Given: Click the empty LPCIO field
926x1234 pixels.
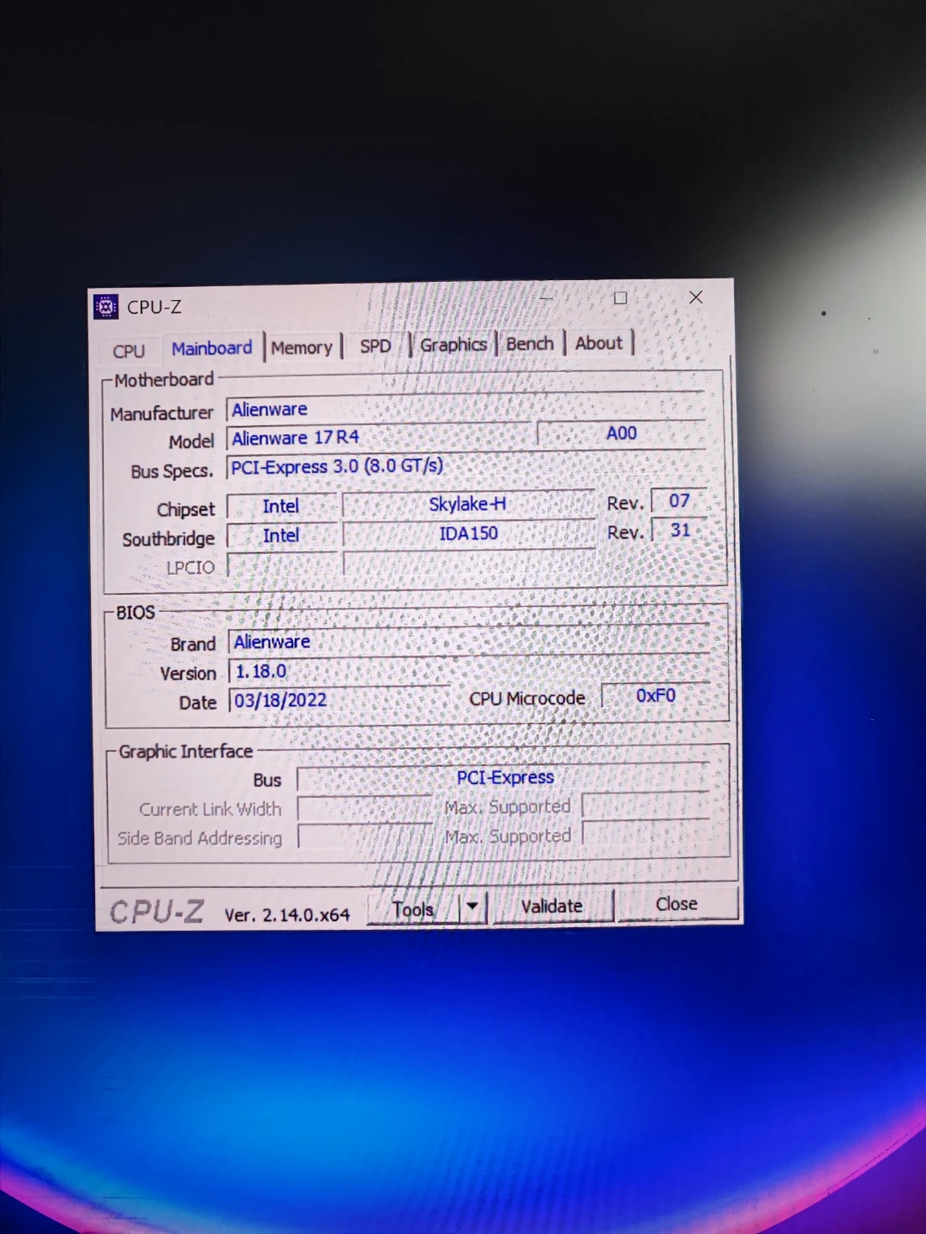Looking at the screenshot, I should click(x=281, y=565).
